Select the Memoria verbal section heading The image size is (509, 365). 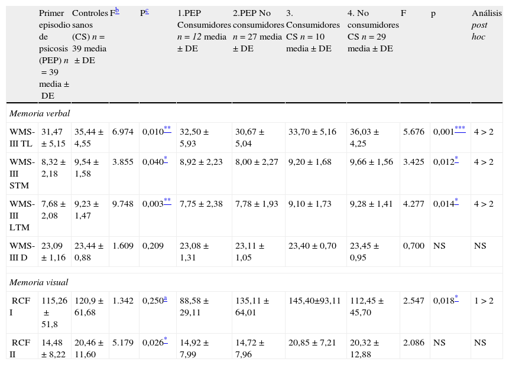(x=40, y=112)
